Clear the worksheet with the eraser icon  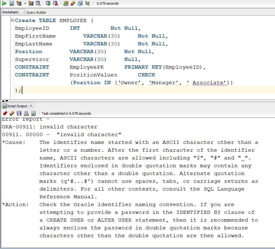[x=73, y=3]
